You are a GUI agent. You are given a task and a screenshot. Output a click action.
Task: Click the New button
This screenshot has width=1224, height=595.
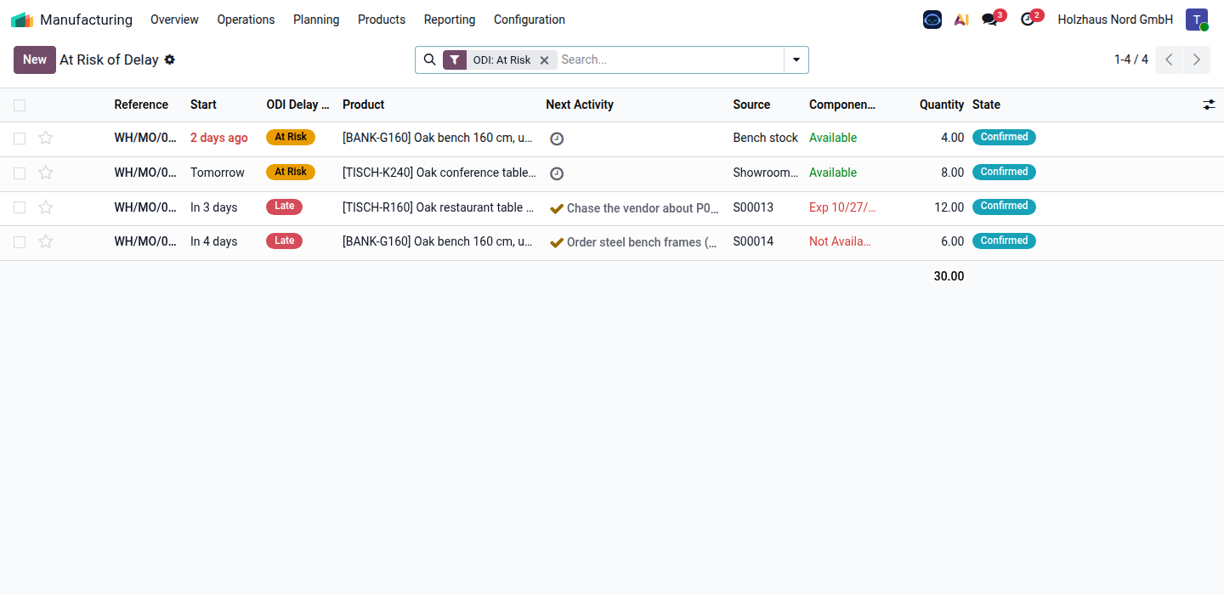(x=35, y=59)
